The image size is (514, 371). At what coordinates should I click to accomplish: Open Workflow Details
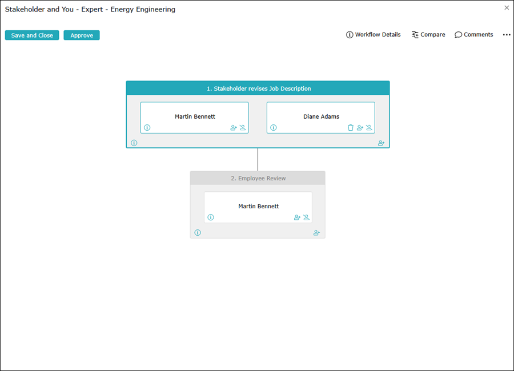374,35
